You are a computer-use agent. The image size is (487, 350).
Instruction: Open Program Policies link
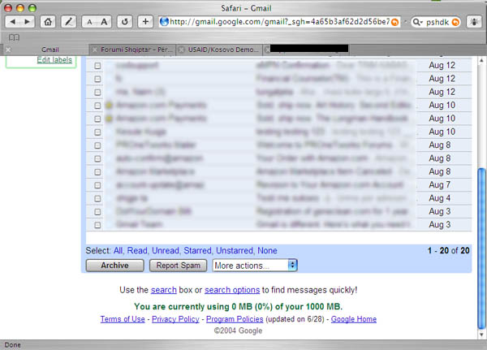click(235, 319)
